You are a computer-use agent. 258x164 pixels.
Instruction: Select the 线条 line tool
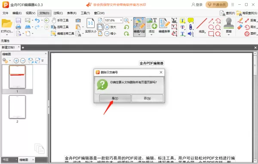tap(202, 25)
